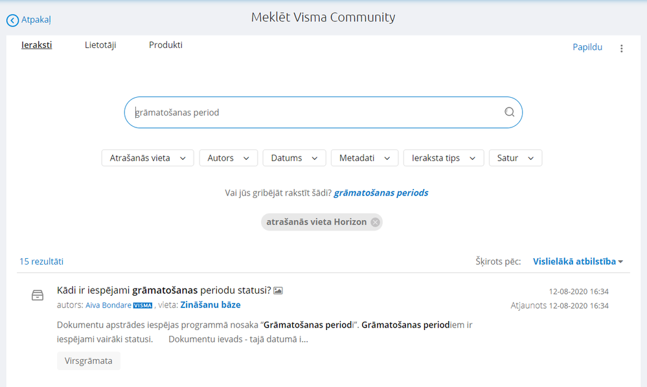
Task: Click the Virsgrāmata tag button
Action: point(89,361)
